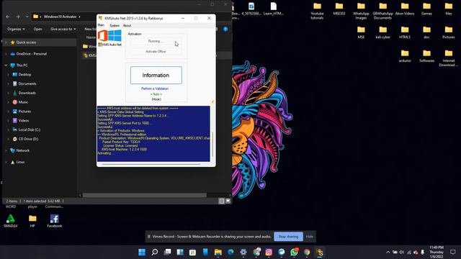Select the Learn_HTM file on desktop

coord(274,9)
